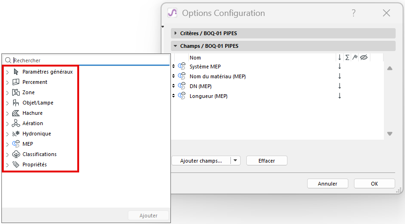This screenshot has width=405, height=224.
Task: Click the reorder handle of Nom du matériau row
Action: point(174,76)
